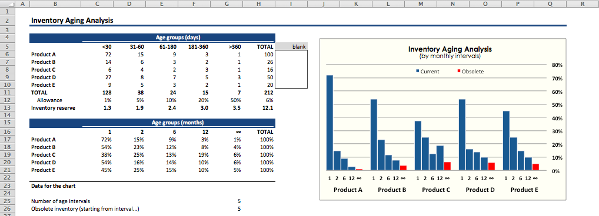Select the blank header cell
The width and height of the screenshot is (599, 216).
point(291,46)
